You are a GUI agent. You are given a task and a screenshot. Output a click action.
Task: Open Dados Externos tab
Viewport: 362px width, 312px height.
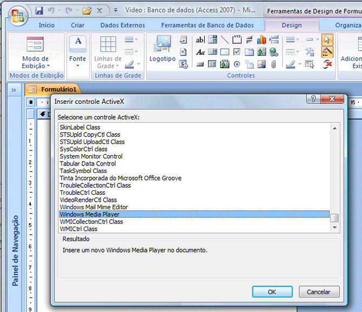click(123, 25)
